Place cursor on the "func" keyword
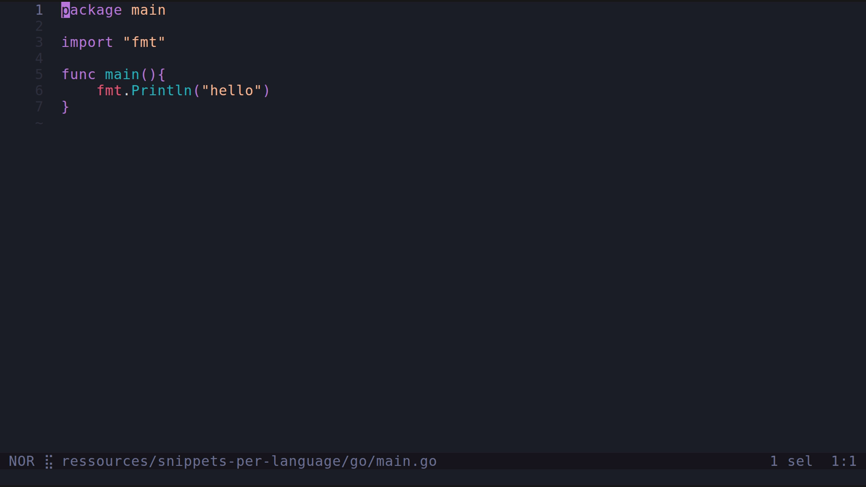 pyautogui.click(x=78, y=74)
